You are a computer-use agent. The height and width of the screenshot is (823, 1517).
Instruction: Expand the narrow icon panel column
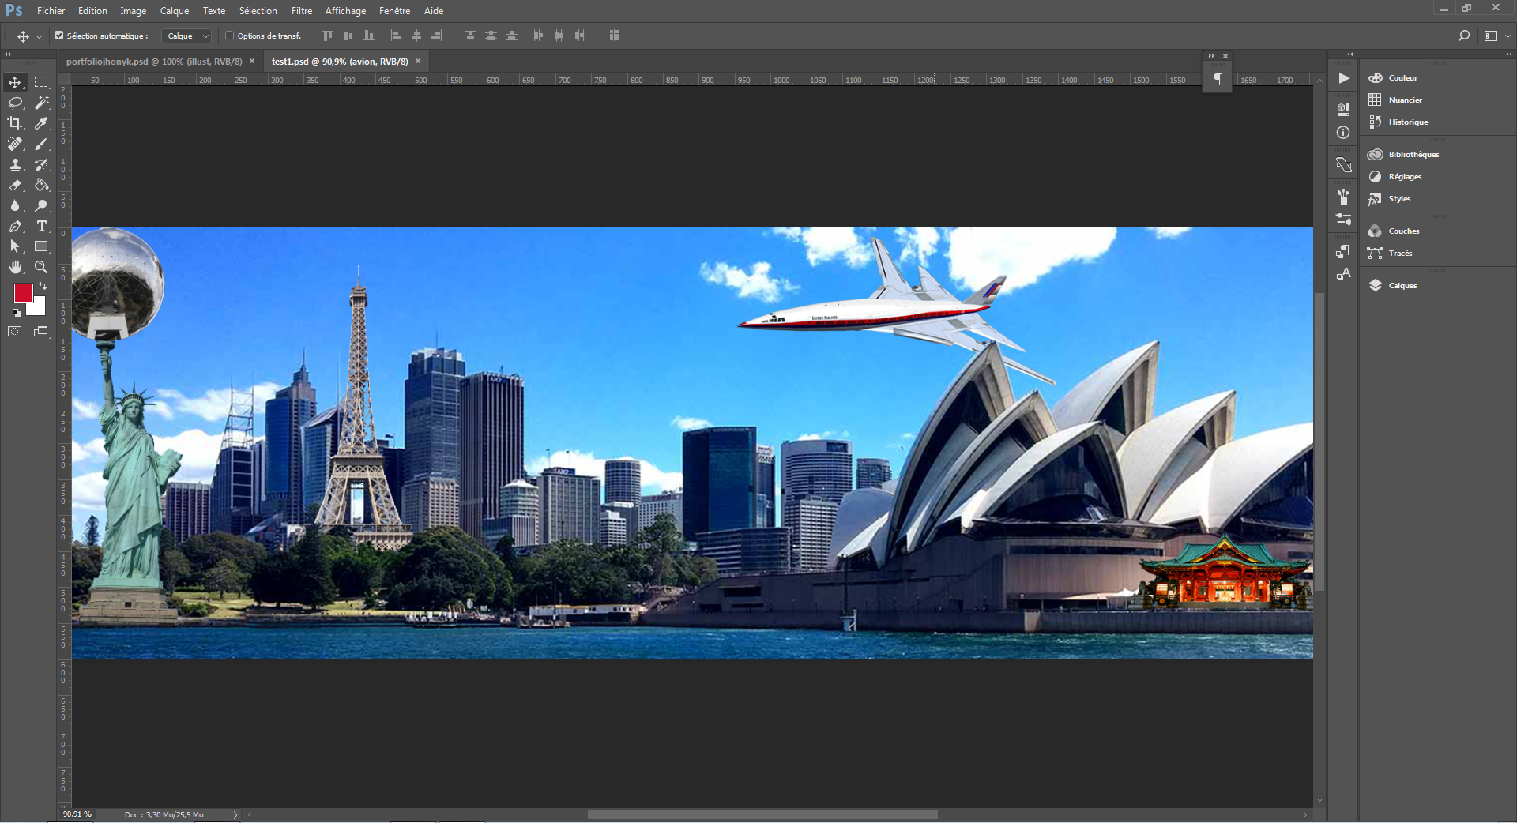tap(1349, 54)
